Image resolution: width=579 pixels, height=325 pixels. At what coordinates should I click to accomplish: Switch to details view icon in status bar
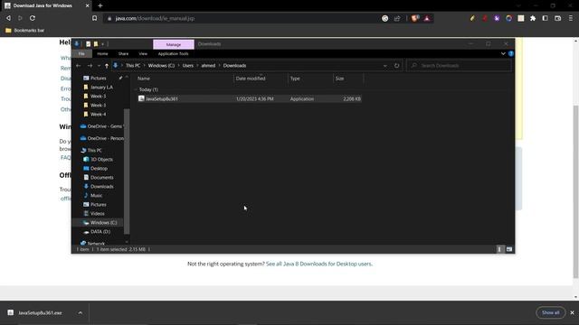[x=499, y=249]
